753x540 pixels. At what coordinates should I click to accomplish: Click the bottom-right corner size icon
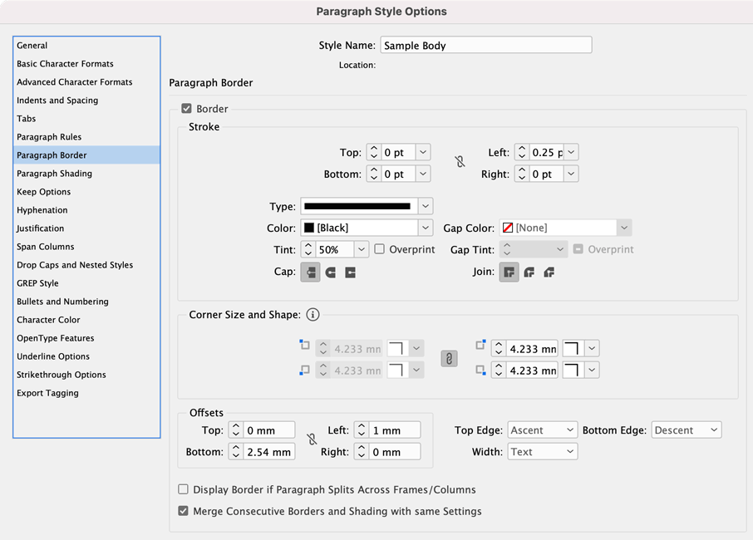pyautogui.click(x=480, y=371)
